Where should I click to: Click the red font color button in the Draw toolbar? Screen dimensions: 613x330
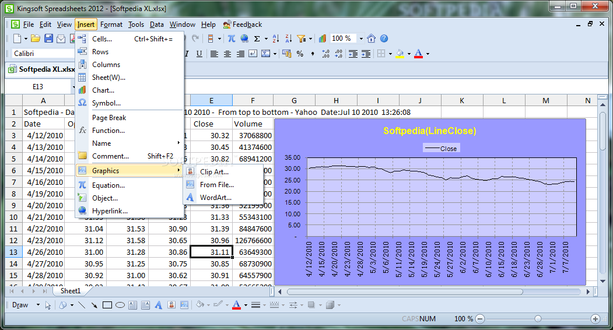click(237, 305)
